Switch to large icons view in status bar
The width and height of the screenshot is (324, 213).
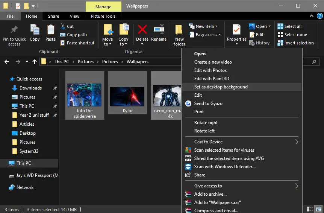click(319, 209)
